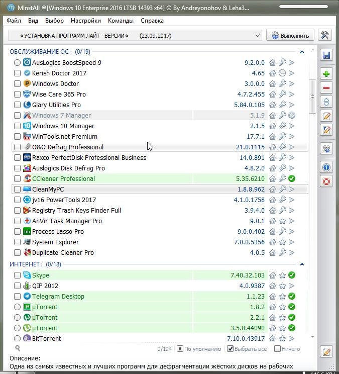Check the CCleaner Professional checkbox
Screen dimensions: 339x374
[17, 178]
